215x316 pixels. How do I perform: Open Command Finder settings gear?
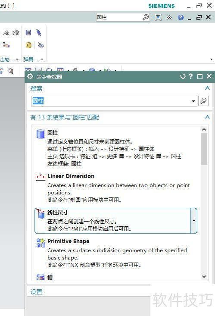[x=30, y=76]
